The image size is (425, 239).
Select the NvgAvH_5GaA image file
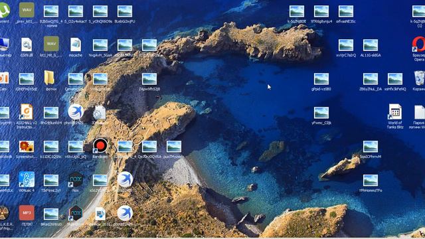pos(100,46)
